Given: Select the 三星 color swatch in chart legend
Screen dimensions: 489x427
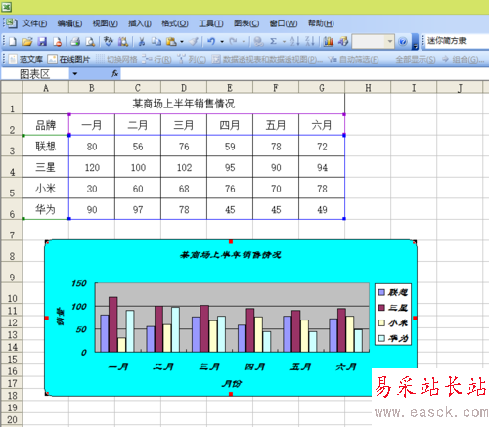Looking at the screenshot, I should [381, 308].
